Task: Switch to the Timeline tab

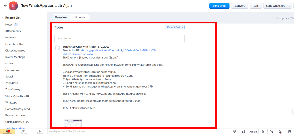Action: (x=80, y=17)
